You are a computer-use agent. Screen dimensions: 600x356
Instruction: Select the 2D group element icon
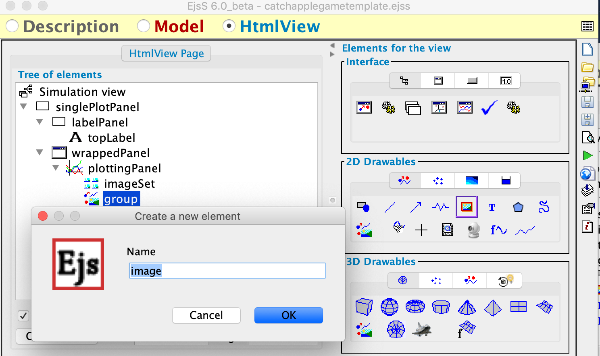(364, 230)
